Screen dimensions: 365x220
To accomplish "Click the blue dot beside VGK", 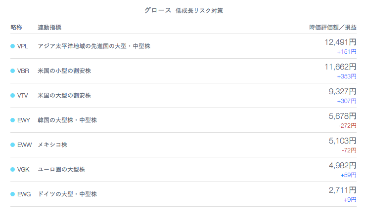I will tap(13, 169).
